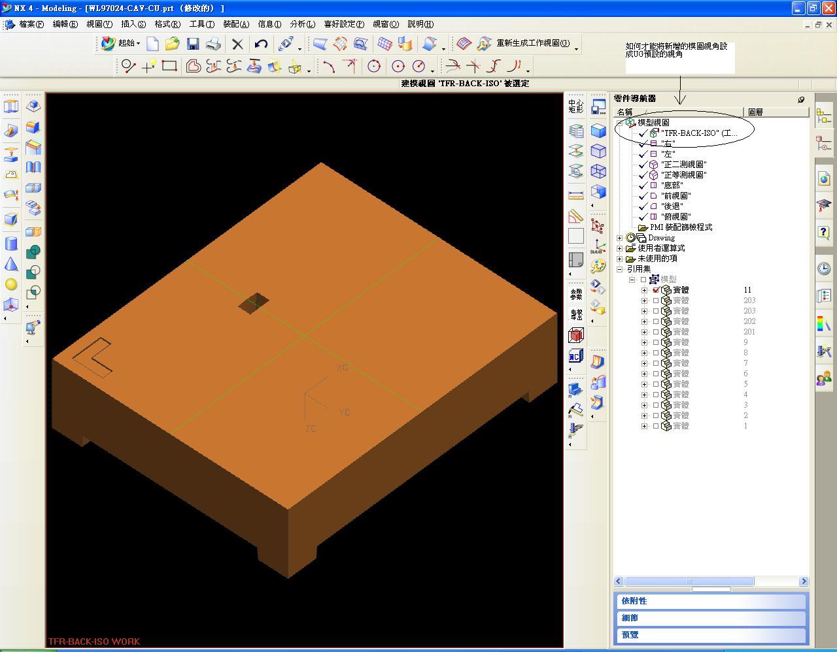
Task: Open the 編輯 (Edit) menu
Action: 65,24
